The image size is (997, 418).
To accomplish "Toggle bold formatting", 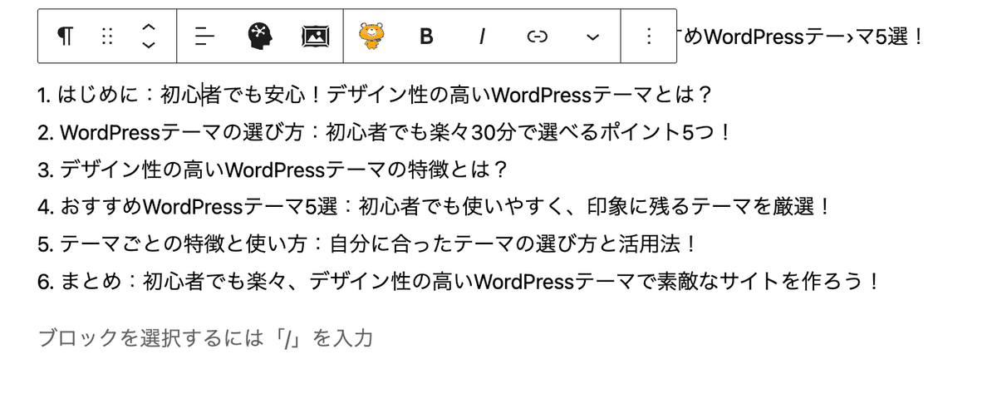I will click(426, 37).
